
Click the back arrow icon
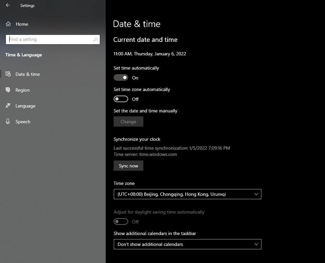click(x=8, y=5)
